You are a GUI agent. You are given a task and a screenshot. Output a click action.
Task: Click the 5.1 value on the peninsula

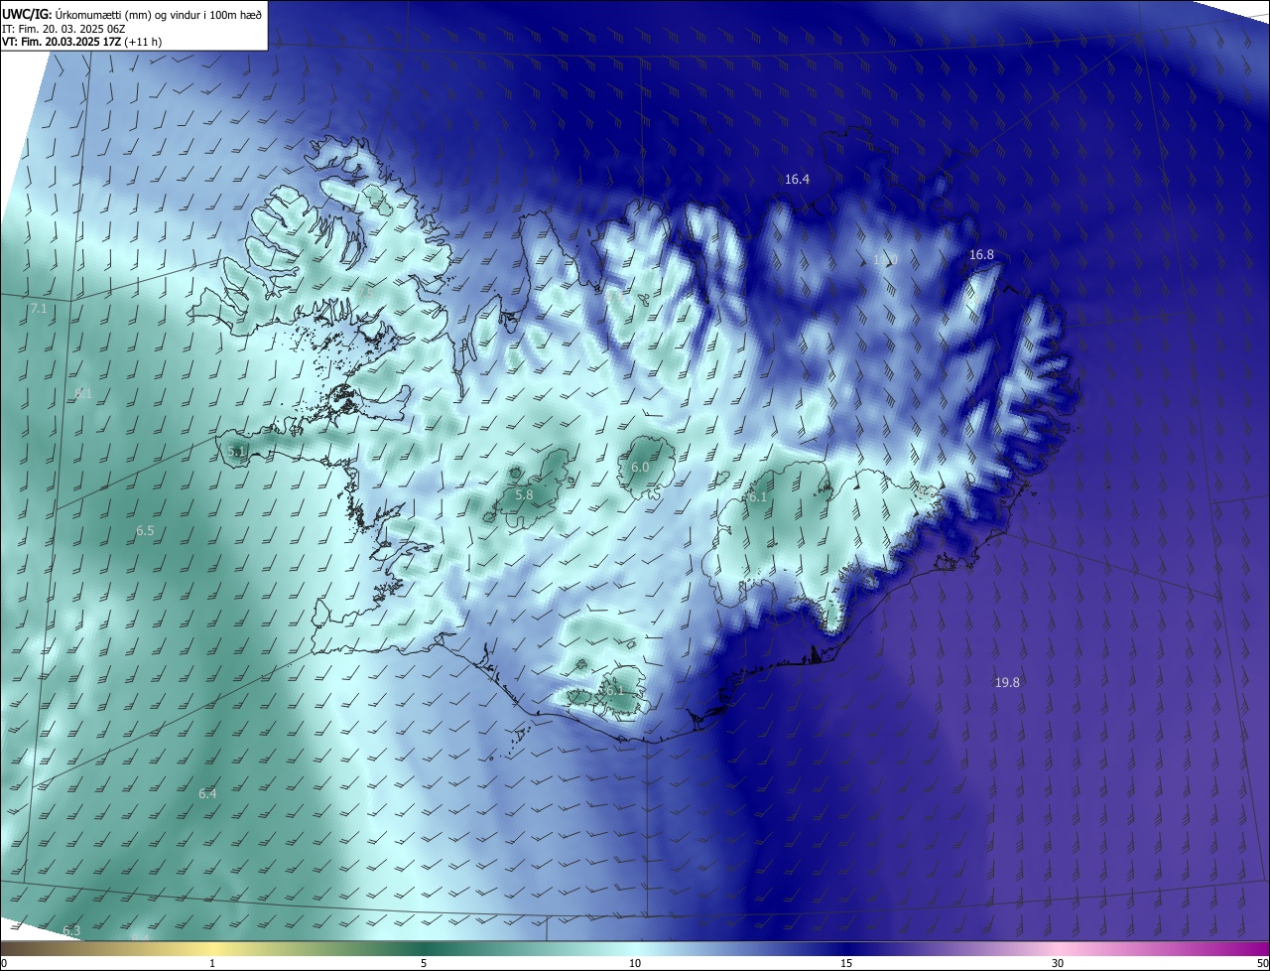pyautogui.click(x=236, y=451)
